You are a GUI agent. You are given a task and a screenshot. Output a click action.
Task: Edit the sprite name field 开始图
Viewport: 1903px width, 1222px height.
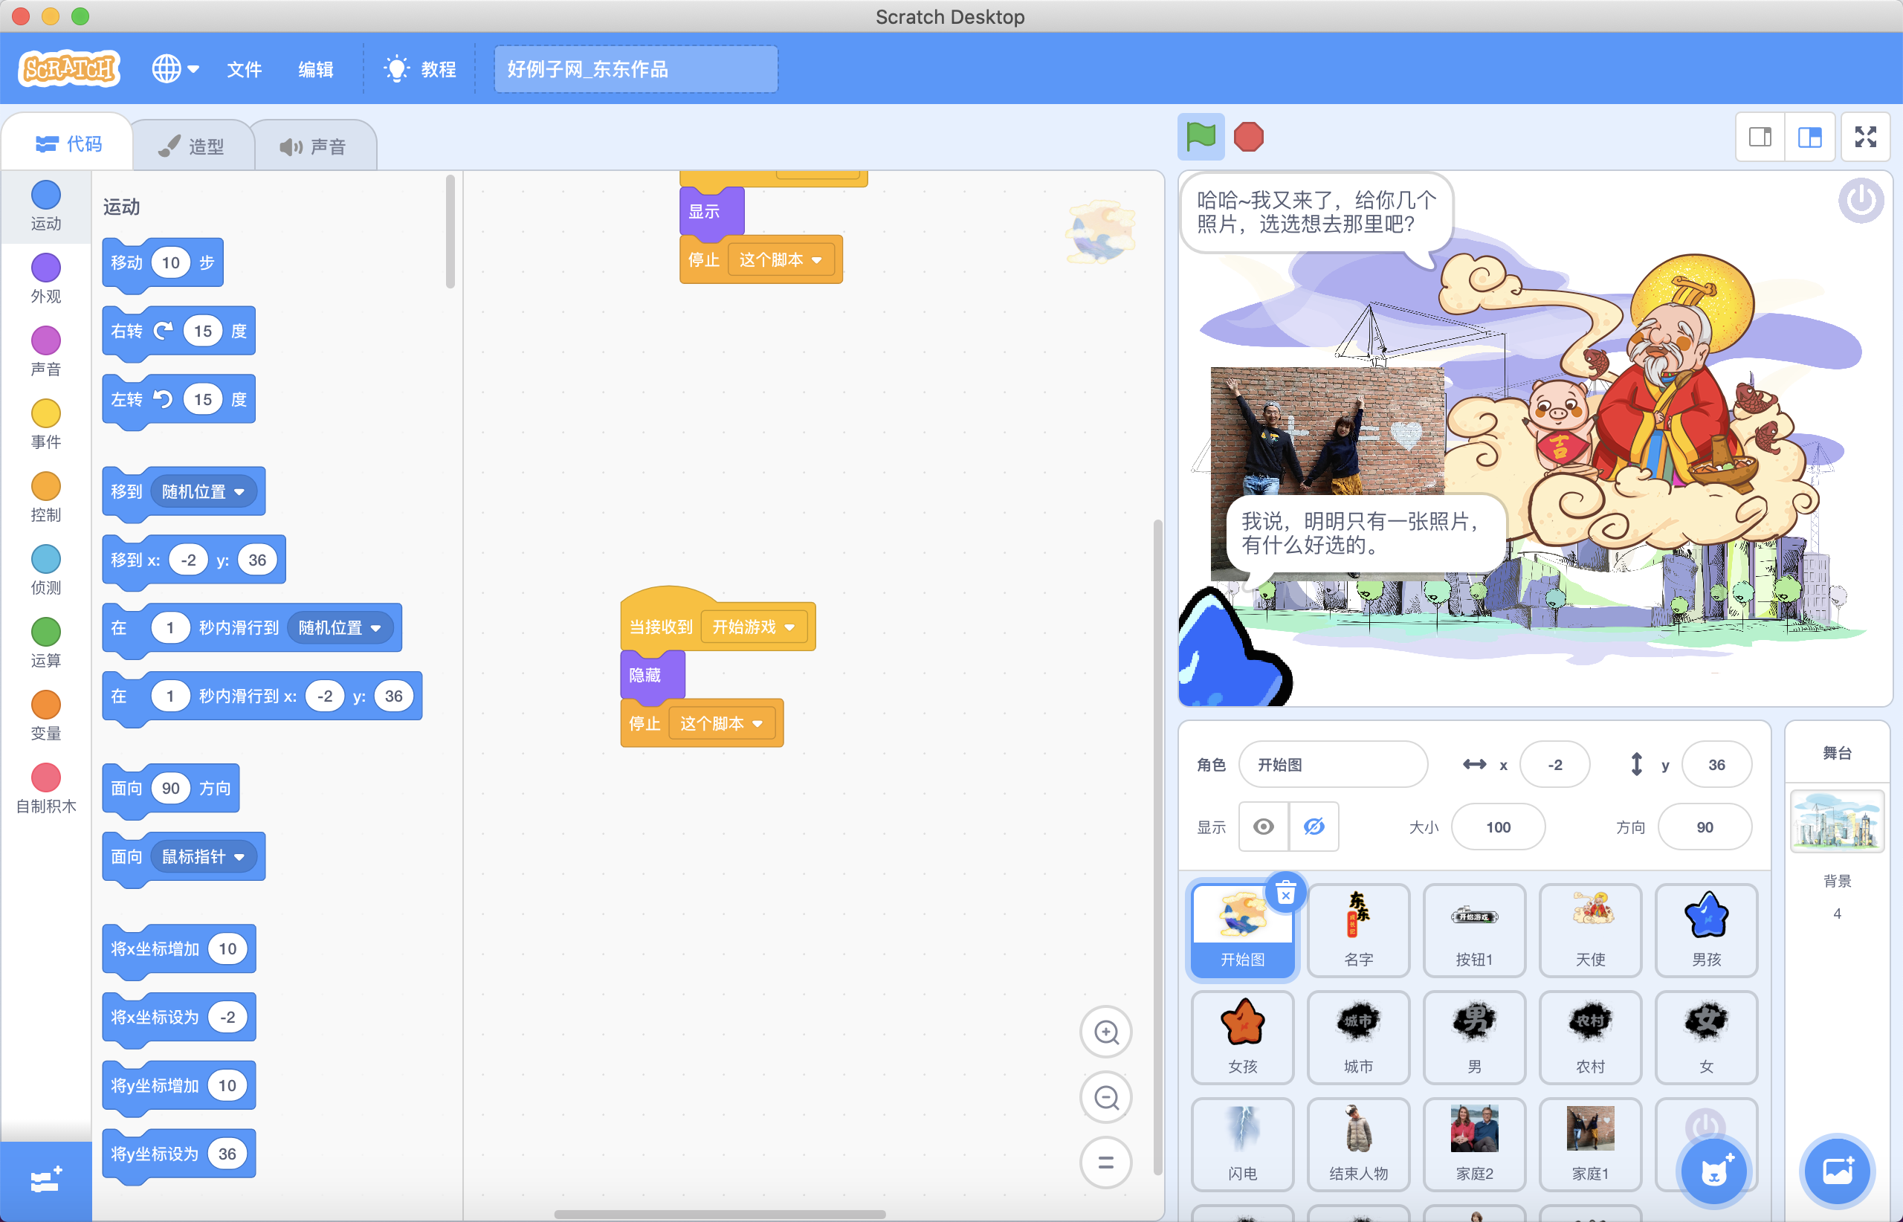click(1333, 764)
